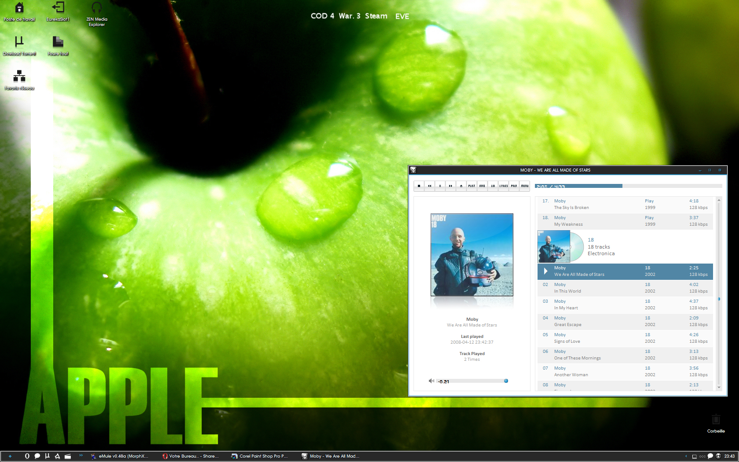Click the round globe tray icon
Viewport: 739px width, 462px height.
(x=718, y=456)
